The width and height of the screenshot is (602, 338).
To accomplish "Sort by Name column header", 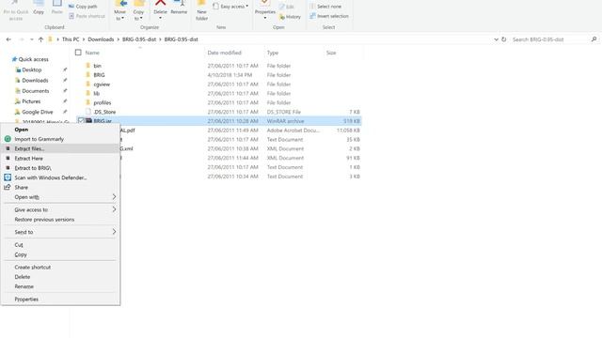I will [92, 53].
